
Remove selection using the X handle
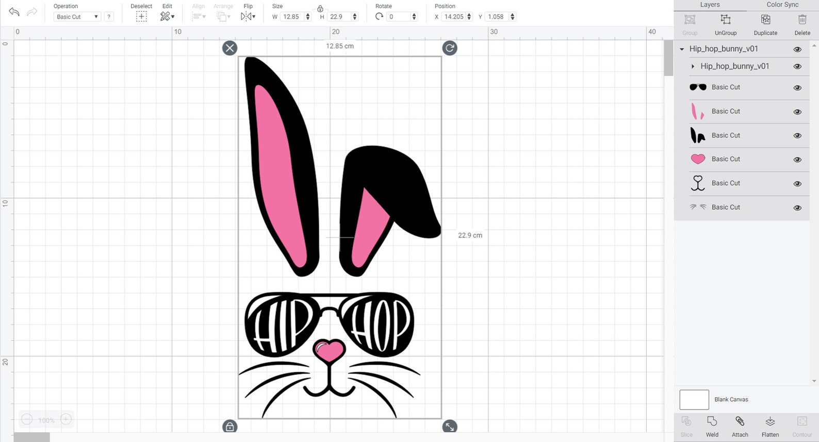[230, 48]
